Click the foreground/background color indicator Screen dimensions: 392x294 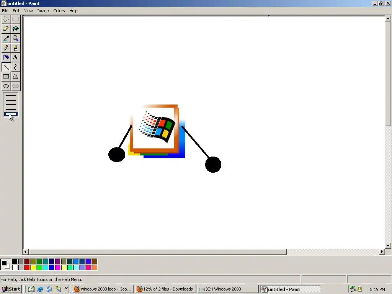(x=5, y=265)
